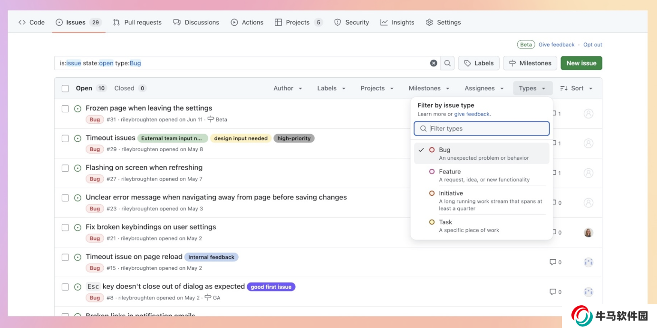The height and width of the screenshot is (328, 657).
Task: Click the green New issue button
Action: pos(581,63)
